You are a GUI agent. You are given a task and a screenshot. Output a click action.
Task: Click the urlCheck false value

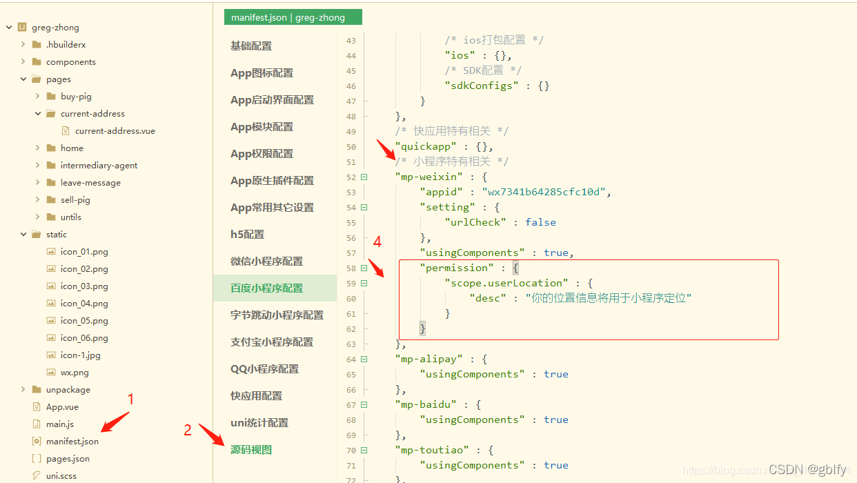pos(540,222)
